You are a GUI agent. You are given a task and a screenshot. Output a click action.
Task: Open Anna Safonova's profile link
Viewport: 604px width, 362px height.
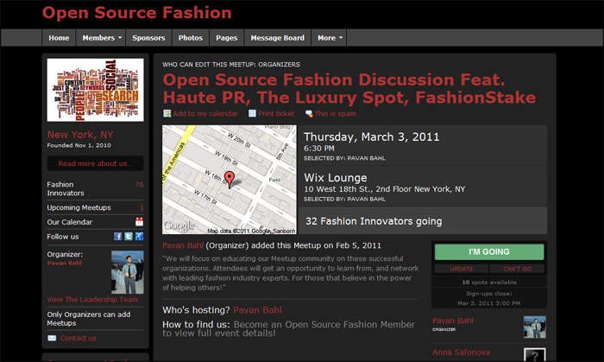(x=461, y=352)
